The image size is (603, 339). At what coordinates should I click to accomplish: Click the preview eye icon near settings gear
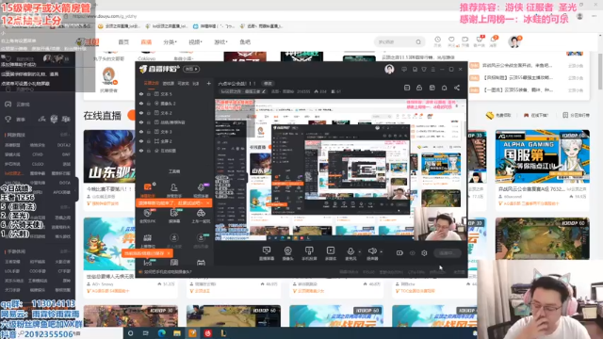click(x=413, y=253)
